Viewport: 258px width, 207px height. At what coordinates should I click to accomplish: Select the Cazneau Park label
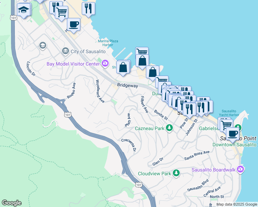(150, 128)
